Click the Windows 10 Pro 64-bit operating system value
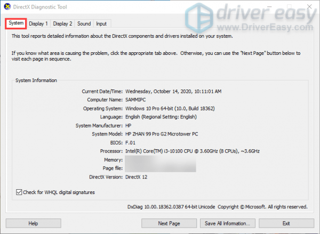Viewport: 320px width, 234px height. 170,108
